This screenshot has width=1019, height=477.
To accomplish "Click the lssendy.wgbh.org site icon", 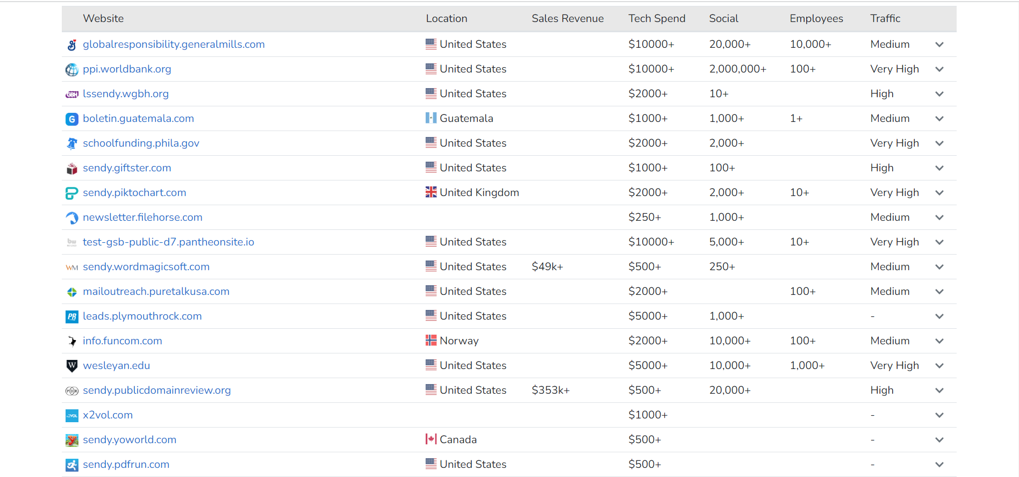I will (71, 94).
